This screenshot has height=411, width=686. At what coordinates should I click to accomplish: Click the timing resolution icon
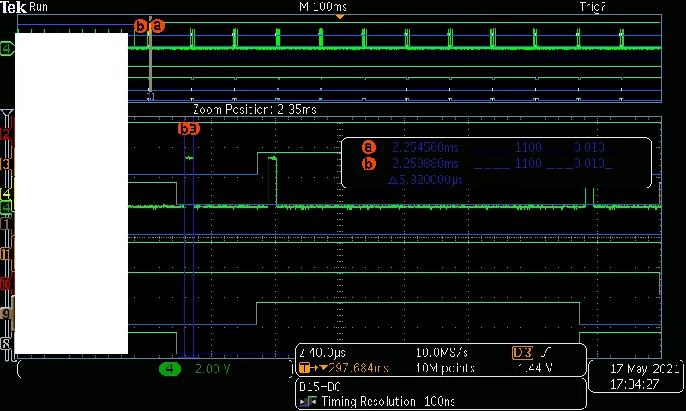[x=309, y=402]
